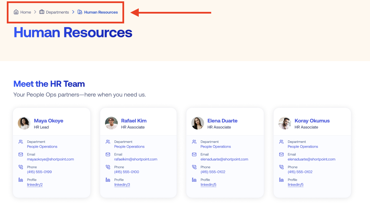Click department icon in Rafael Kim's card
The height and width of the screenshot is (209, 370).
(108, 142)
